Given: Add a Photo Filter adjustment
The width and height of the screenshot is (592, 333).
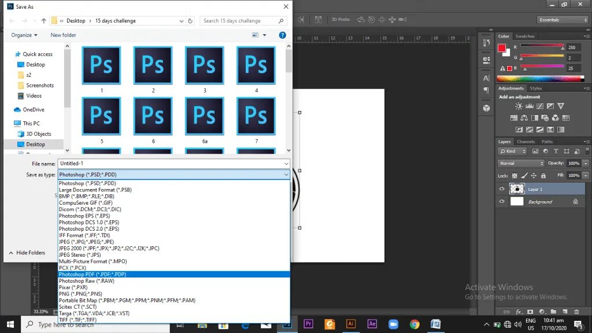Looking at the screenshot, I should 545,118.
